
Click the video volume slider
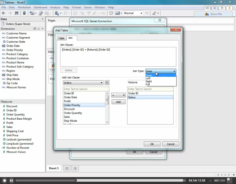pyautogui.click(x=219, y=180)
